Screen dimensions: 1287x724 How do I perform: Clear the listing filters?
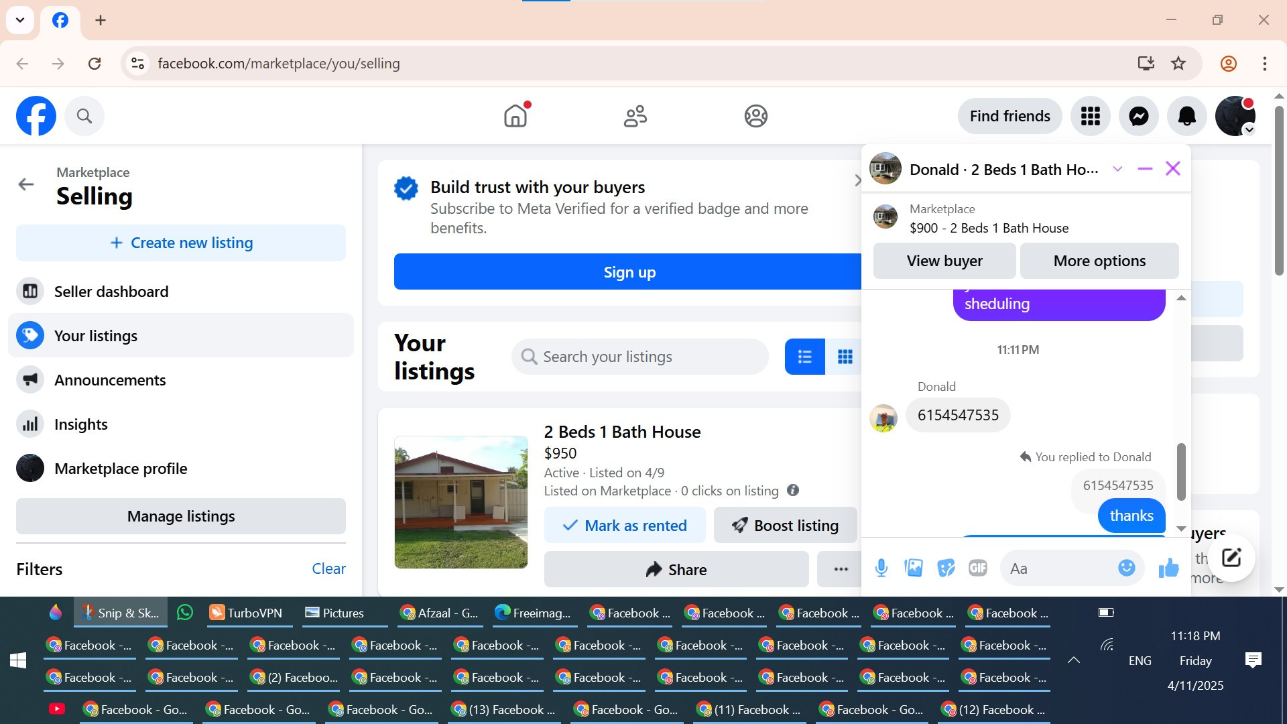328,568
